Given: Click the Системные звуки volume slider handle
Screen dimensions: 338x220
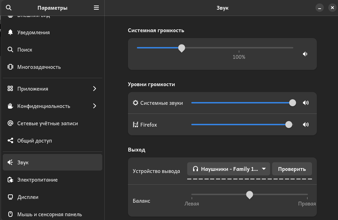Looking at the screenshot, I should click(x=293, y=103).
